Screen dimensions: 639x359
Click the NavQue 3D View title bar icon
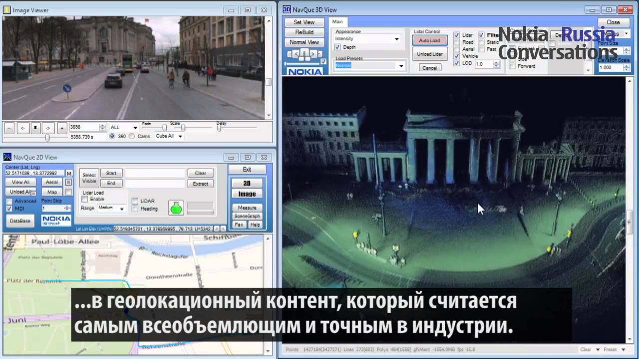[287, 9]
